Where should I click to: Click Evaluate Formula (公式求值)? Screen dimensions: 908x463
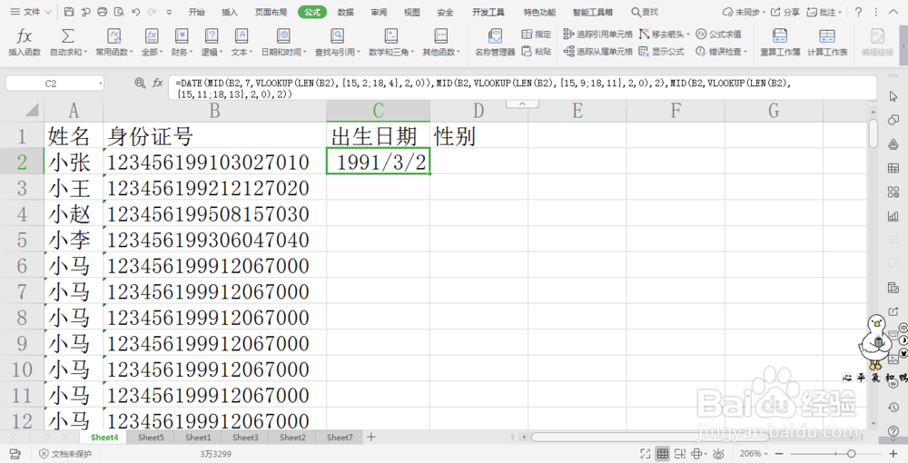click(x=718, y=34)
